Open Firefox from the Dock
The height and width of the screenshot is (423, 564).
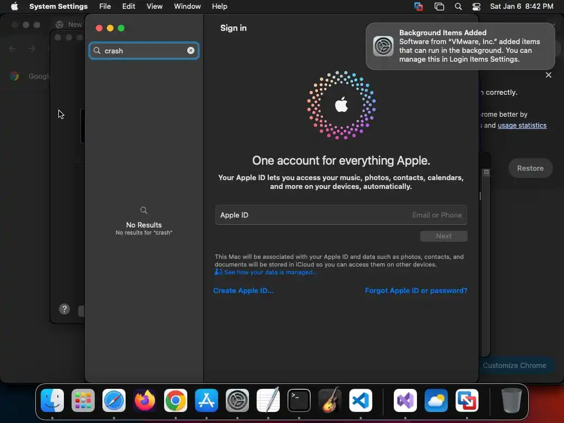tap(145, 400)
